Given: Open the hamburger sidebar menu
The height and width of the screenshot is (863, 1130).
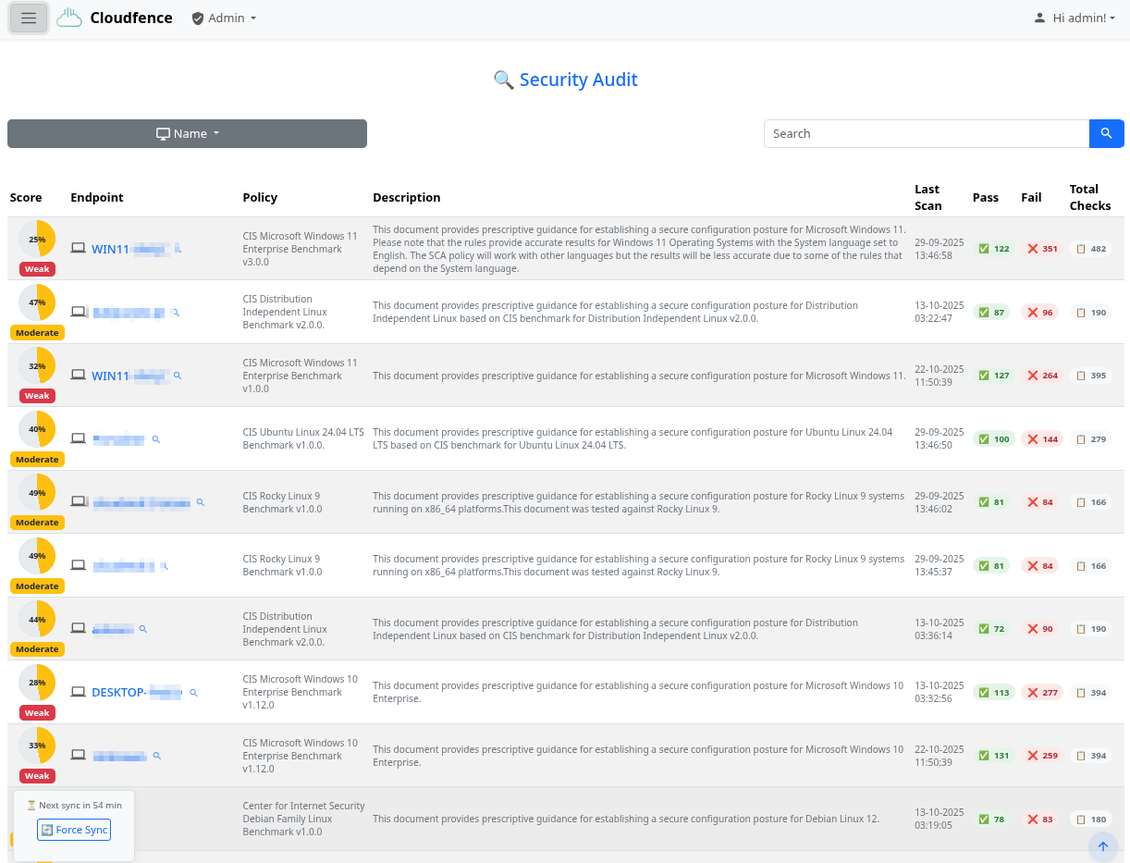Looking at the screenshot, I should (29, 18).
